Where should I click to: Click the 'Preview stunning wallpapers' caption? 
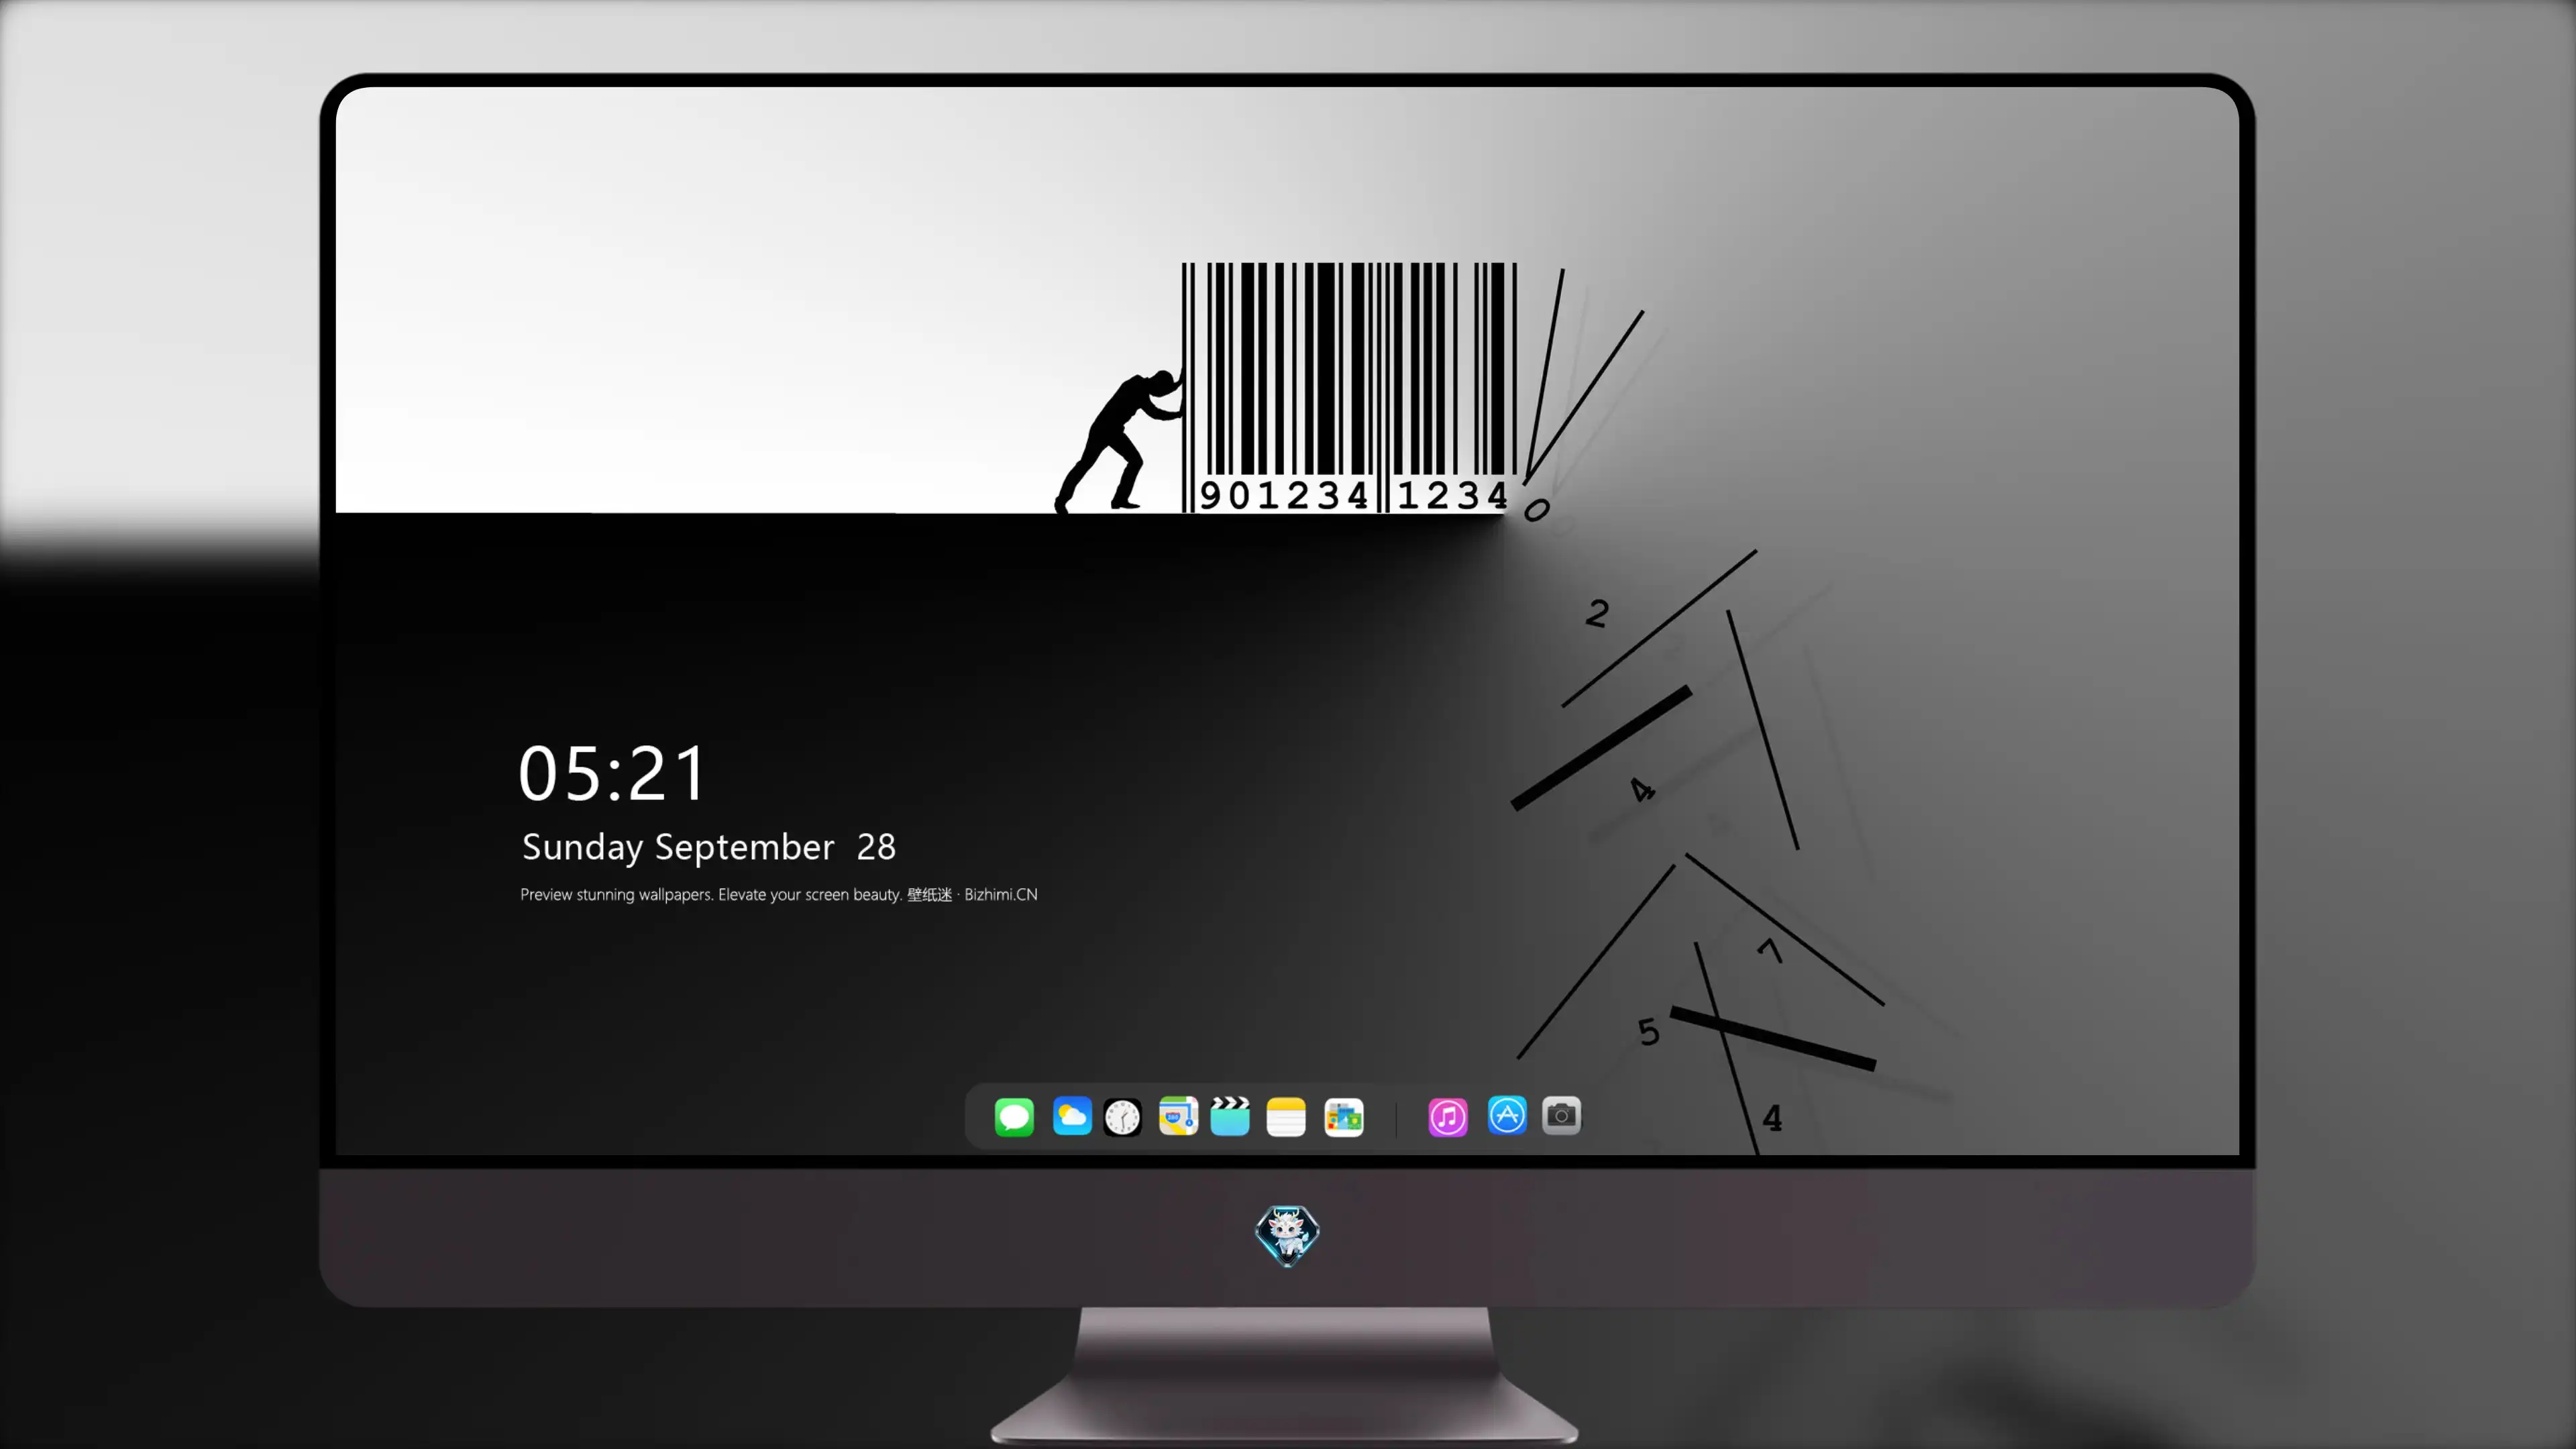point(779,895)
